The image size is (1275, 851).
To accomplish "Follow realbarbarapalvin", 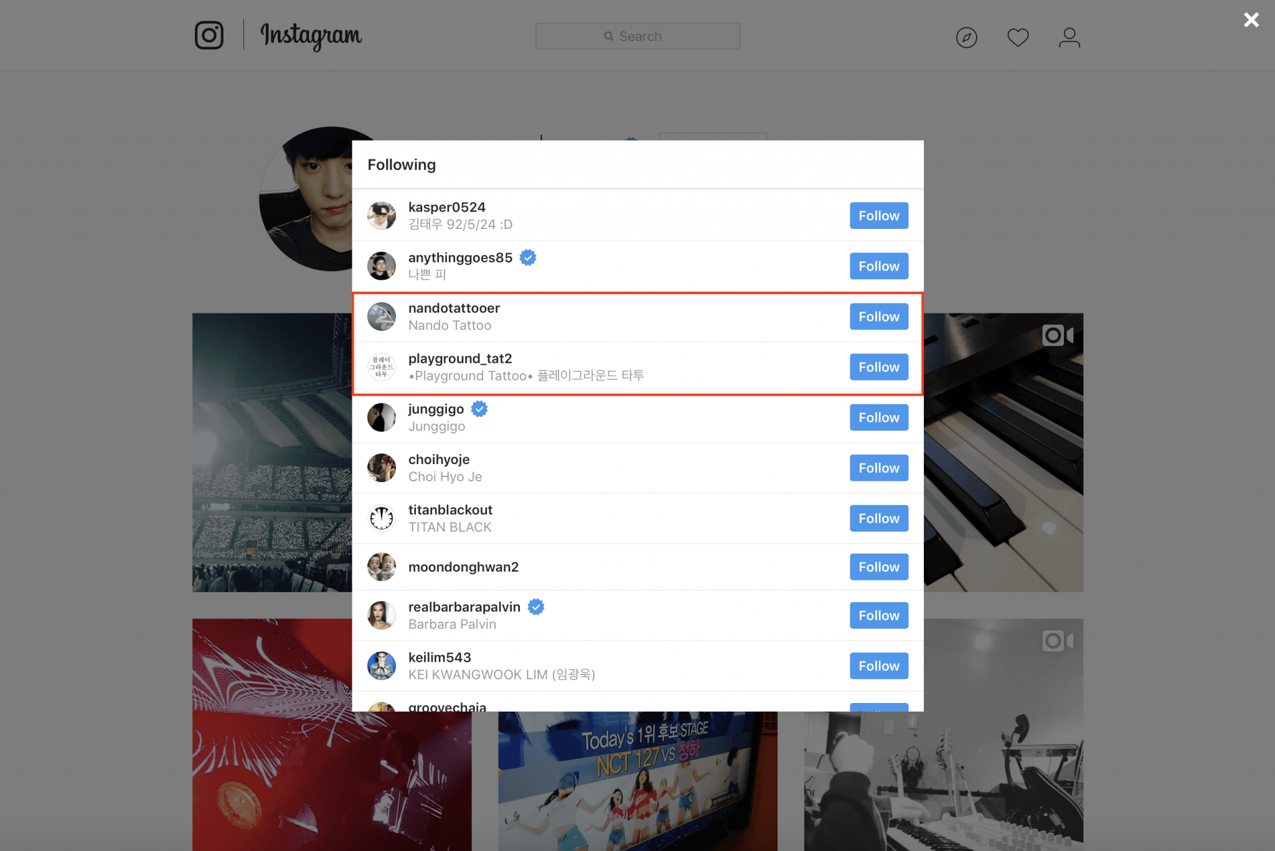I will 879,615.
